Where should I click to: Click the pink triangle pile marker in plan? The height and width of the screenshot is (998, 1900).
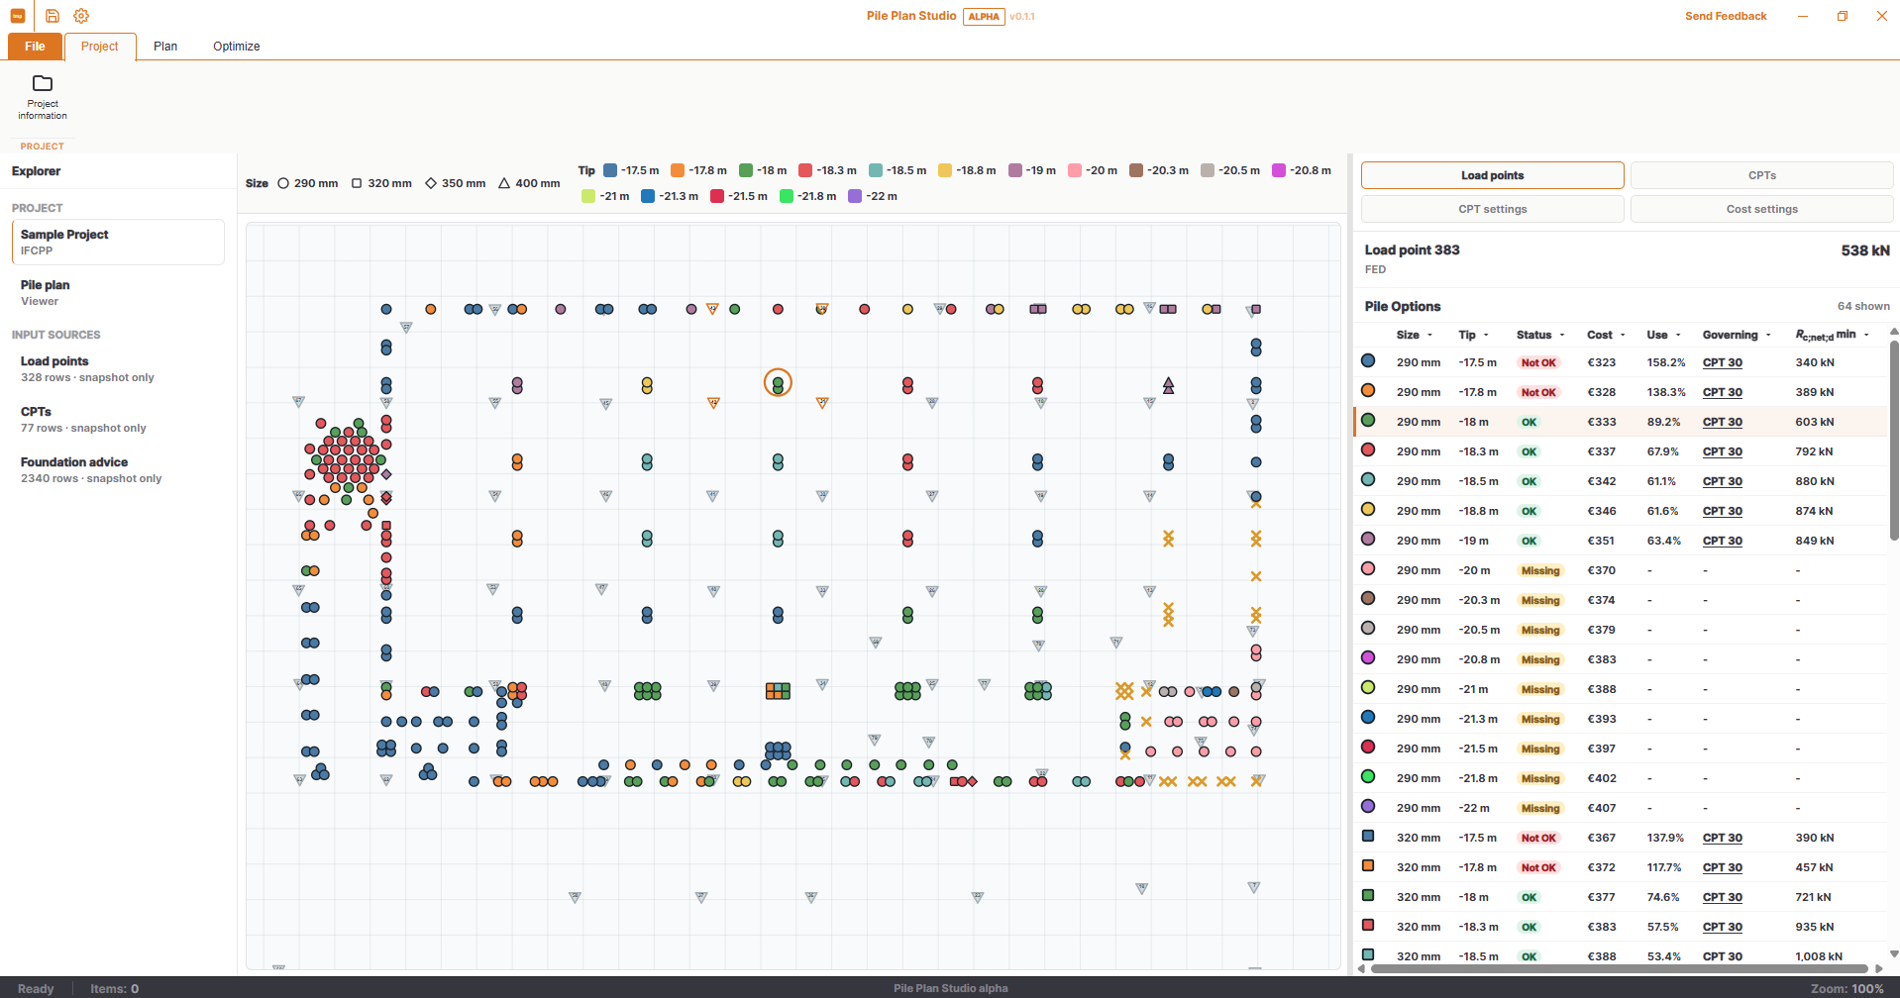point(1169,385)
